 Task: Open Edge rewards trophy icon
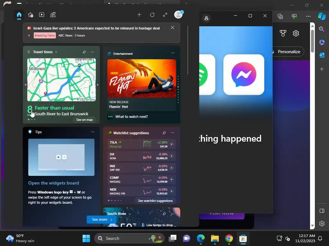283,33
